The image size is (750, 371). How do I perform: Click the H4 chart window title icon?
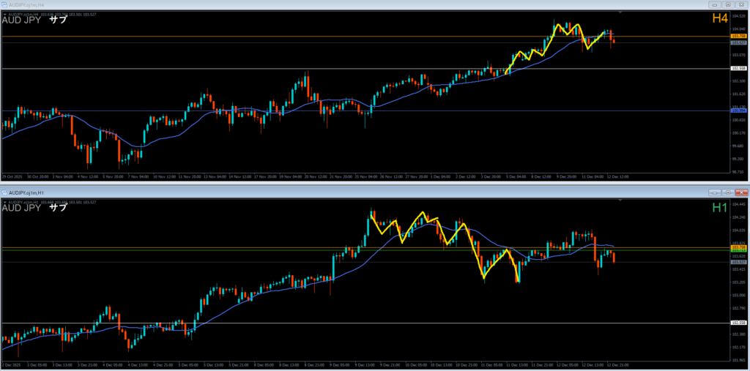click(x=4, y=4)
